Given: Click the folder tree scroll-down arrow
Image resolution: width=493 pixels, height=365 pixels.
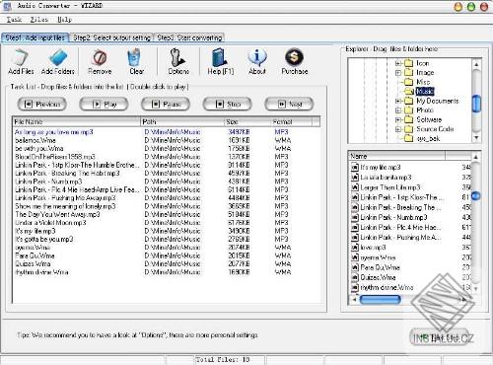Looking at the screenshot, I should point(476,138).
